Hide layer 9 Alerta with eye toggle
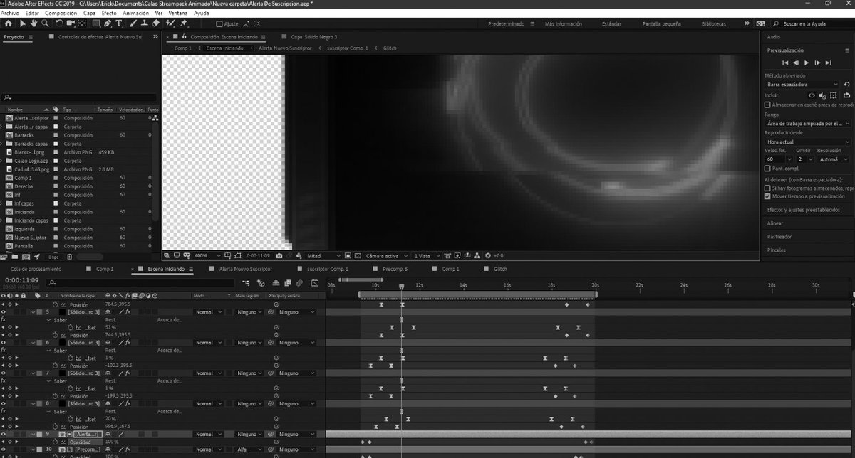 coord(4,434)
